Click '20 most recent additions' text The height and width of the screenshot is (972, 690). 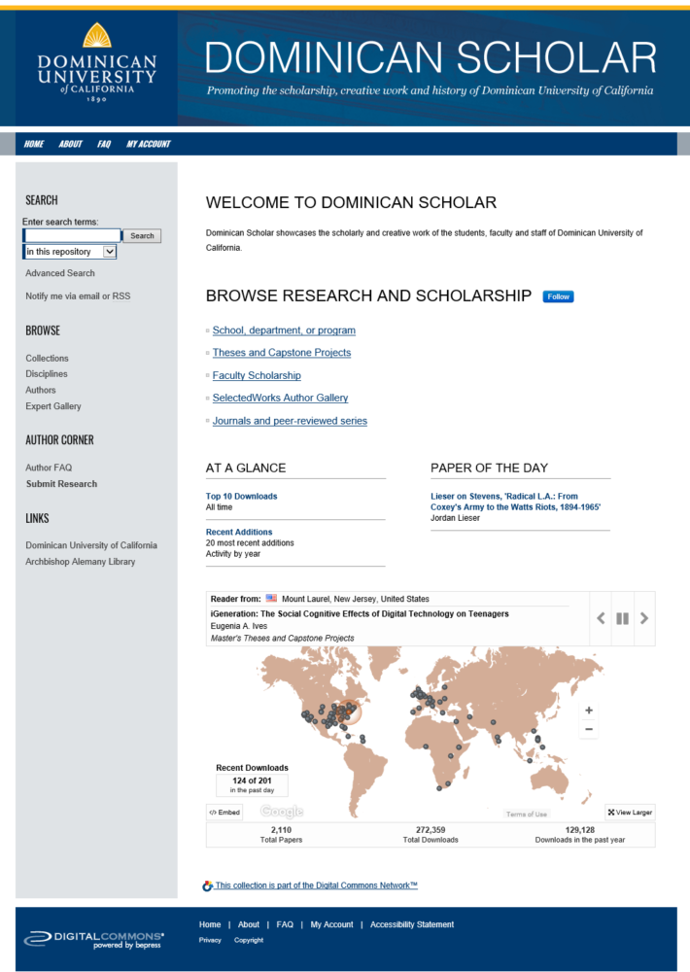(x=250, y=542)
